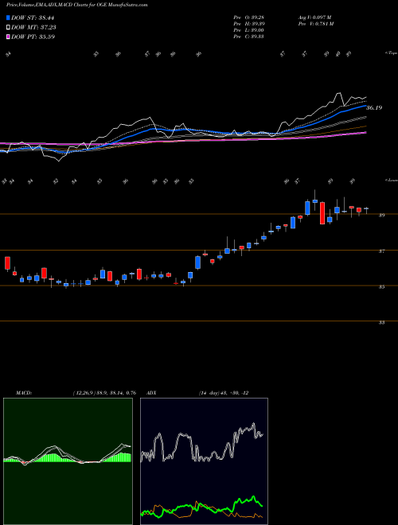Viewport: 398px width, 525px height.
Task: Click the 36.19 EMA price label
Action: pos(374,108)
